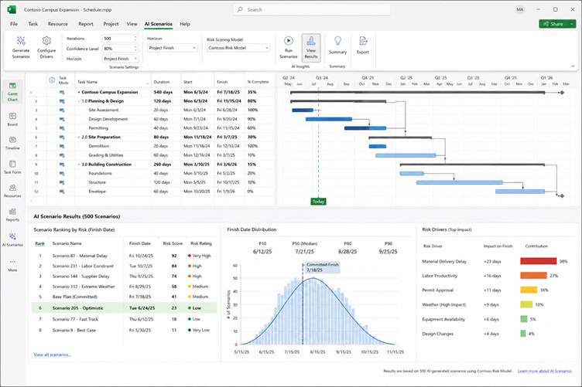The width and height of the screenshot is (582, 387).
Task: Click the Committed Finish marker label
Action: click(322, 267)
